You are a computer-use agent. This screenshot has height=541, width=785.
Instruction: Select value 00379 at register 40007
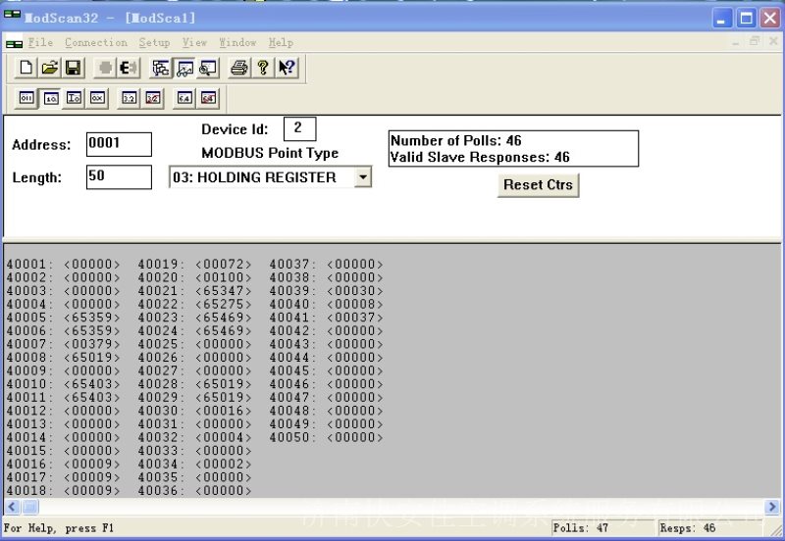pyautogui.click(x=92, y=344)
